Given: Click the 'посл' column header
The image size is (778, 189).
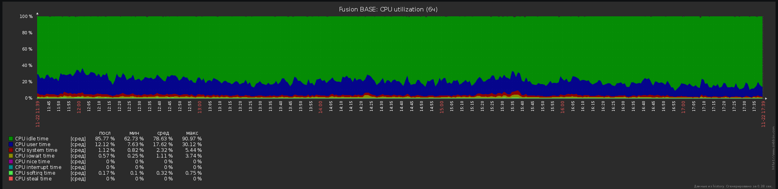Looking at the screenshot, I should [x=105, y=133].
